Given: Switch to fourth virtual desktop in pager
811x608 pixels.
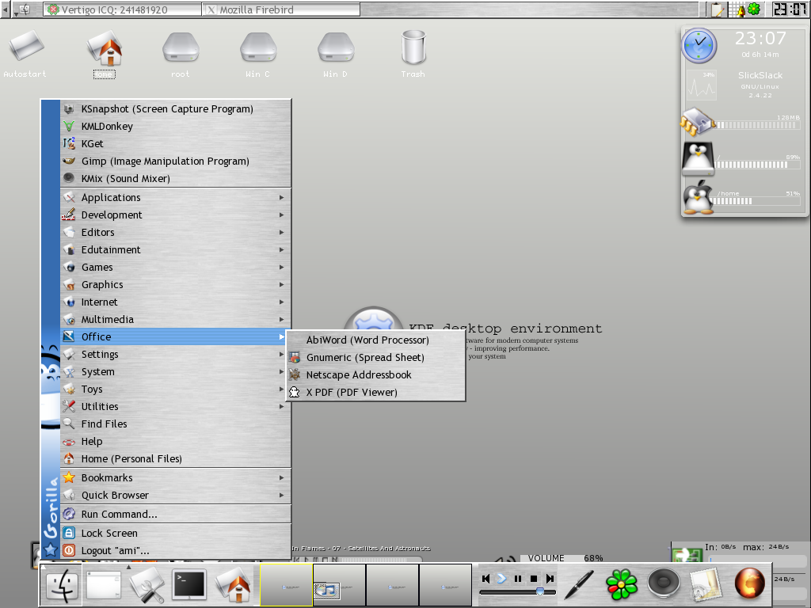Looking at the screenshot, I should coord(445,585).
